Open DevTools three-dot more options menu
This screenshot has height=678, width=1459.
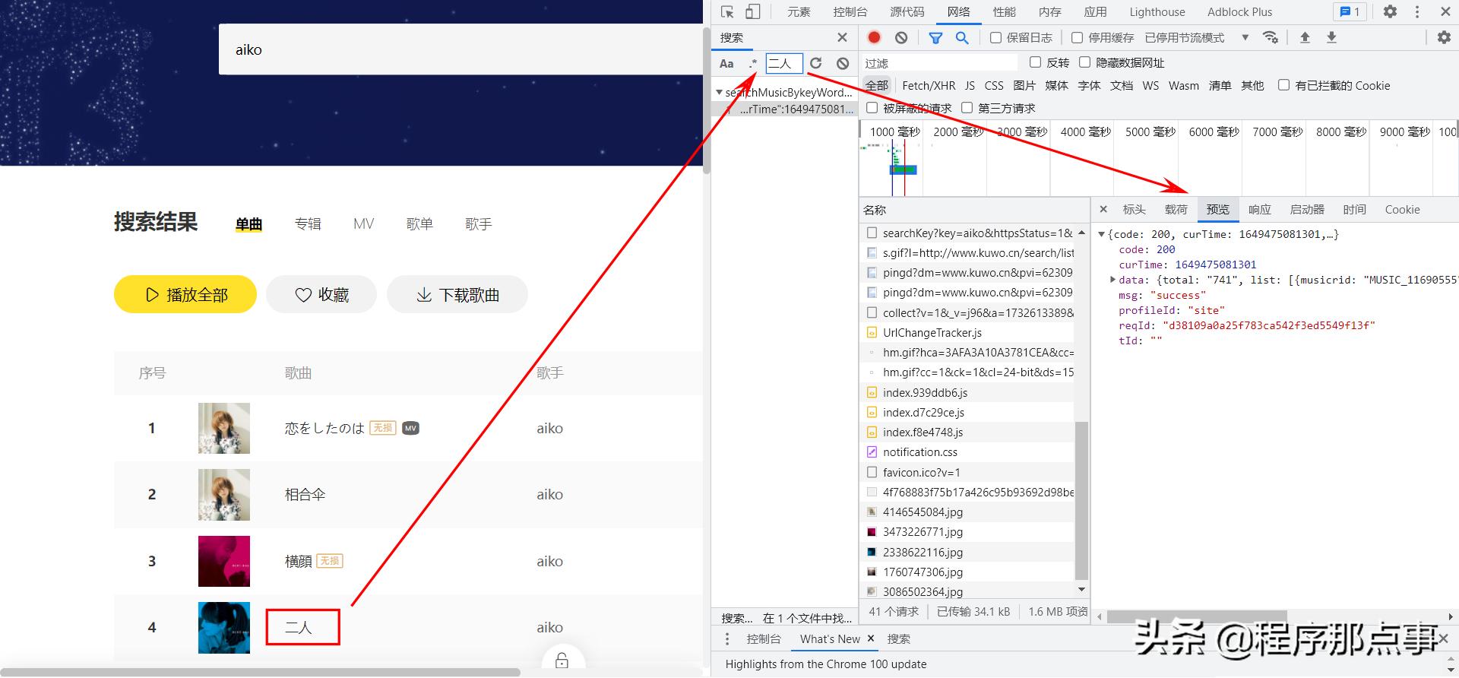[1416, 11]
